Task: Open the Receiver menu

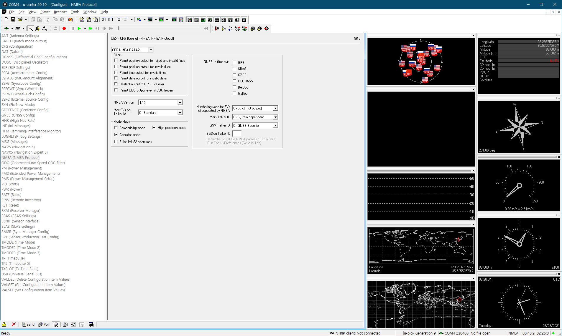Action: 60,12
